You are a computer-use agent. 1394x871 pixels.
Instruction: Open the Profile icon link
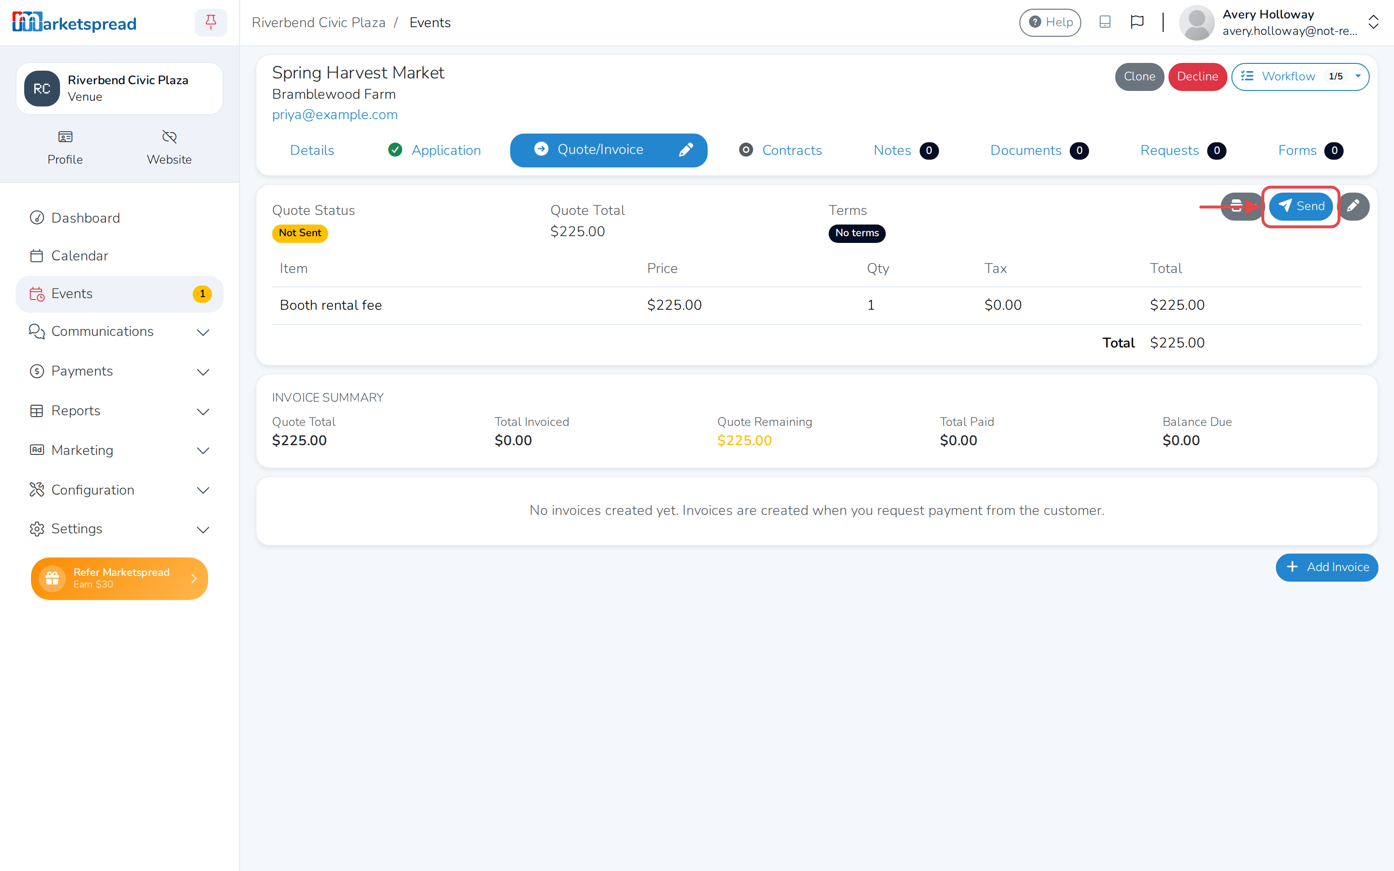tap(65, 148)
